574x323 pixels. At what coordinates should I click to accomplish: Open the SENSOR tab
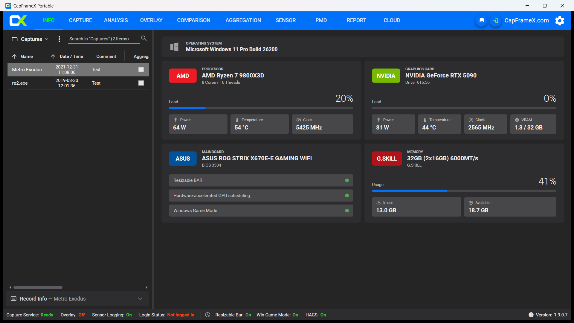point(286,20)
